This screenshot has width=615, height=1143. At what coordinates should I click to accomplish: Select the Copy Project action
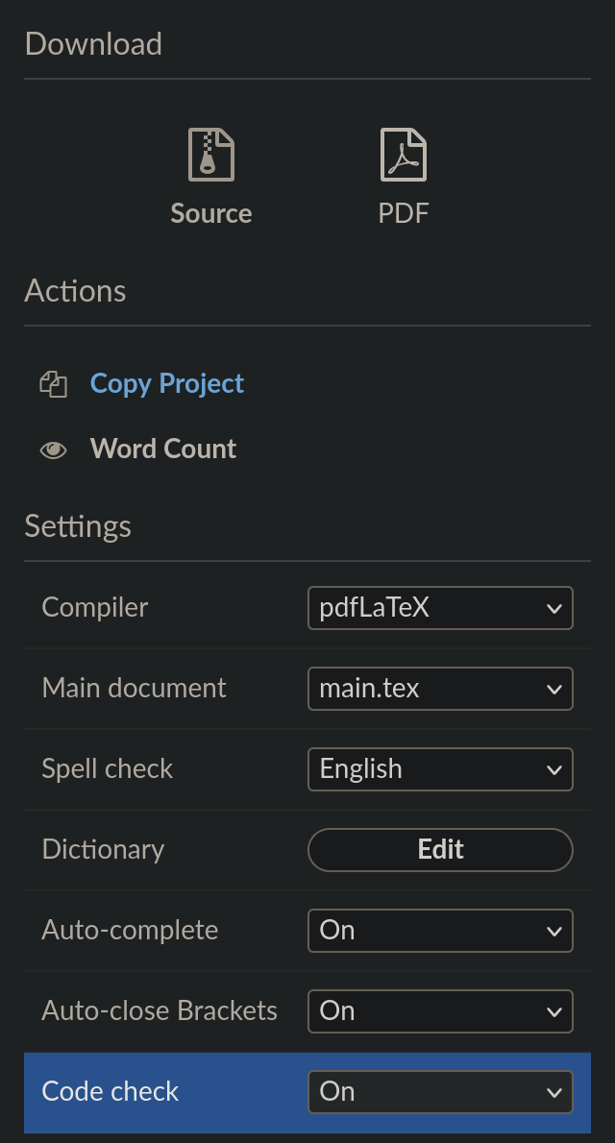[x=167, y=383]
